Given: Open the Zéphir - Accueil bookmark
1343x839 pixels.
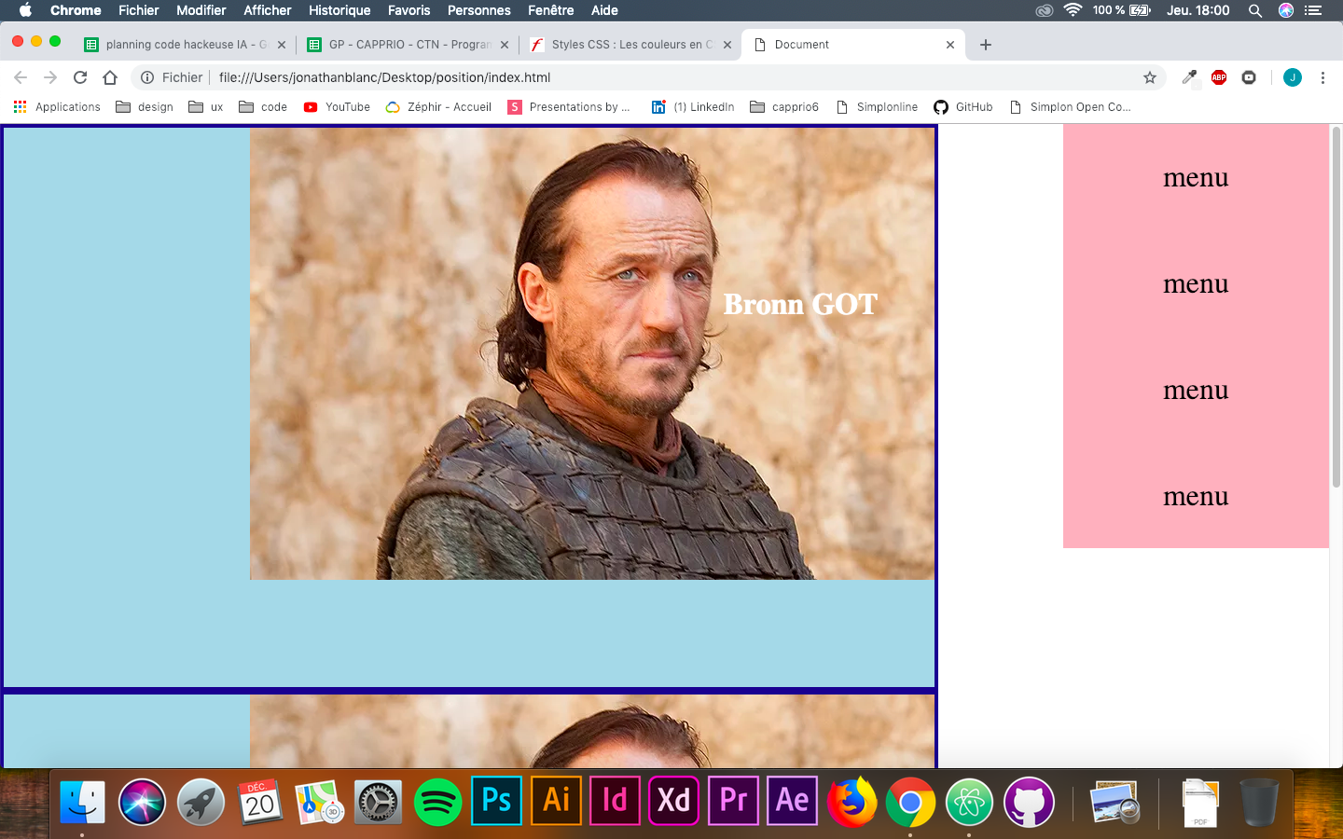Looking at the screenshot, I should [x=438, y=107].
